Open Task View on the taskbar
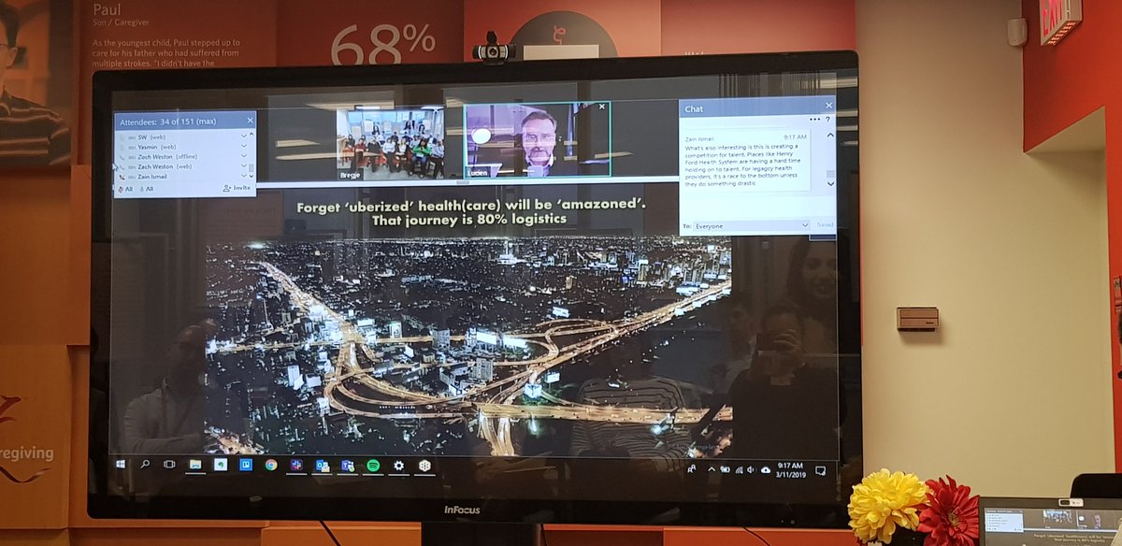Screen dimensions: 1122x546 [x=169, y=464]
